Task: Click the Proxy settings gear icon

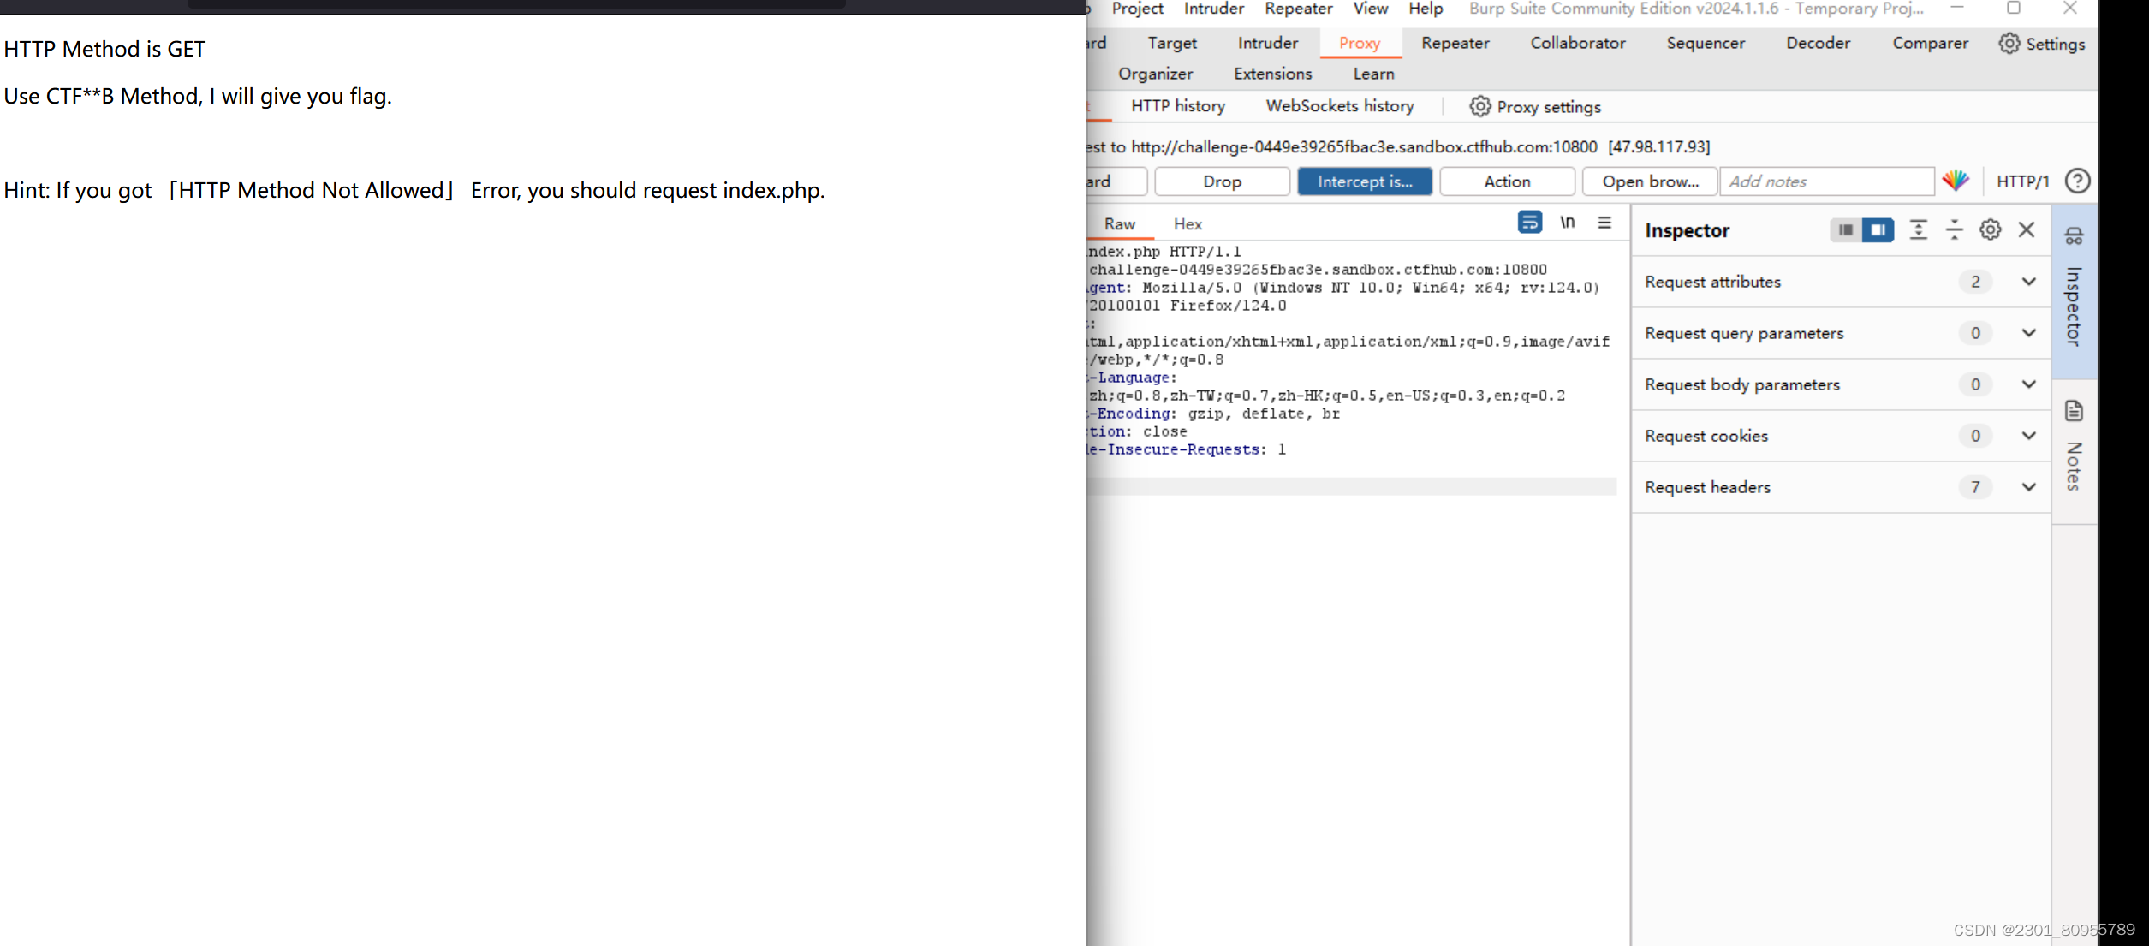Action: pyautogui.click(x=1479, y=106)
